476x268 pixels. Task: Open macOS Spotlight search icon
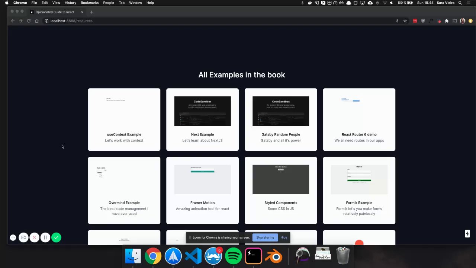pos(460,3)
